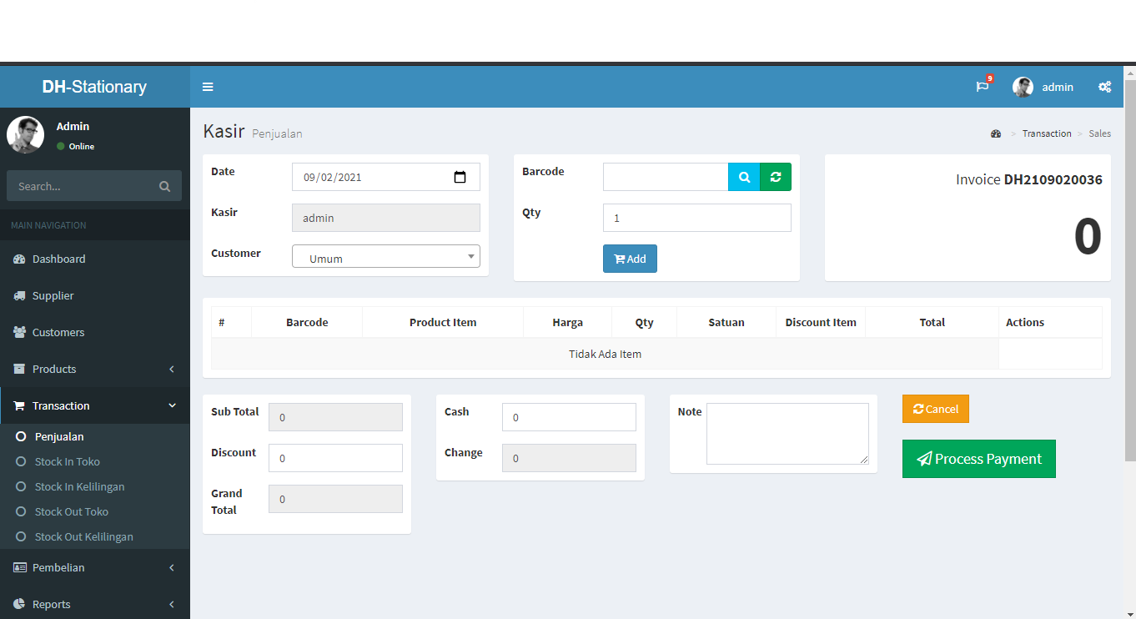Select Penjualan in the Transaction submenu
Image resolution: width=1136 pixels, height=619 pixels.
pyautogui.click(x=59, y=436)
